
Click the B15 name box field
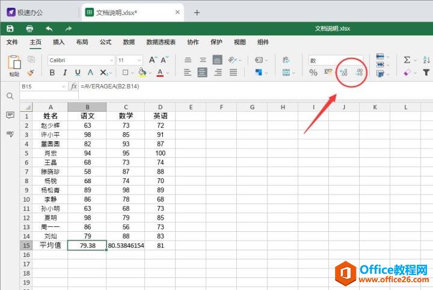click(44, 86)
